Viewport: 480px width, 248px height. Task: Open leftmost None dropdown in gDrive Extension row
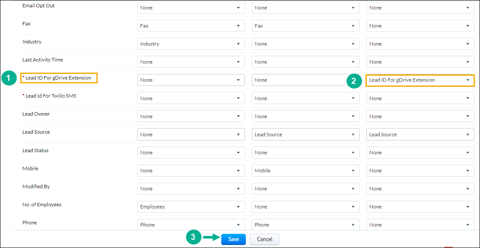click(191, 80)
